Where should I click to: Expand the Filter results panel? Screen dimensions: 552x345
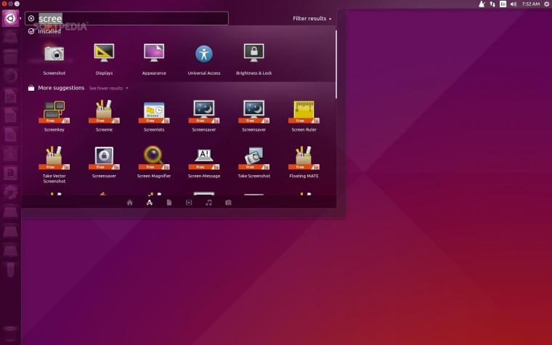click(x=312, y=18)
